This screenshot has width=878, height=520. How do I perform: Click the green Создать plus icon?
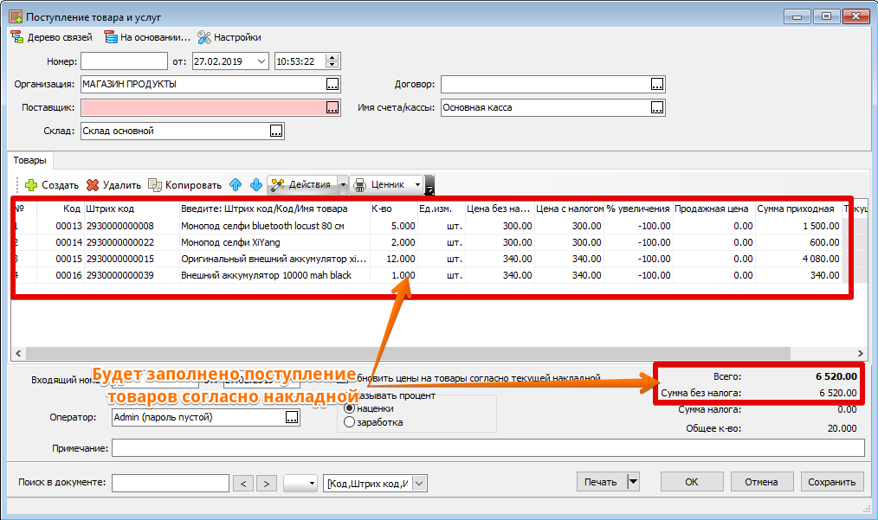(31, 184)
